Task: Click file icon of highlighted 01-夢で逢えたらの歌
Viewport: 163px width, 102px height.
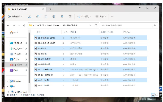Action: [36, 38]
